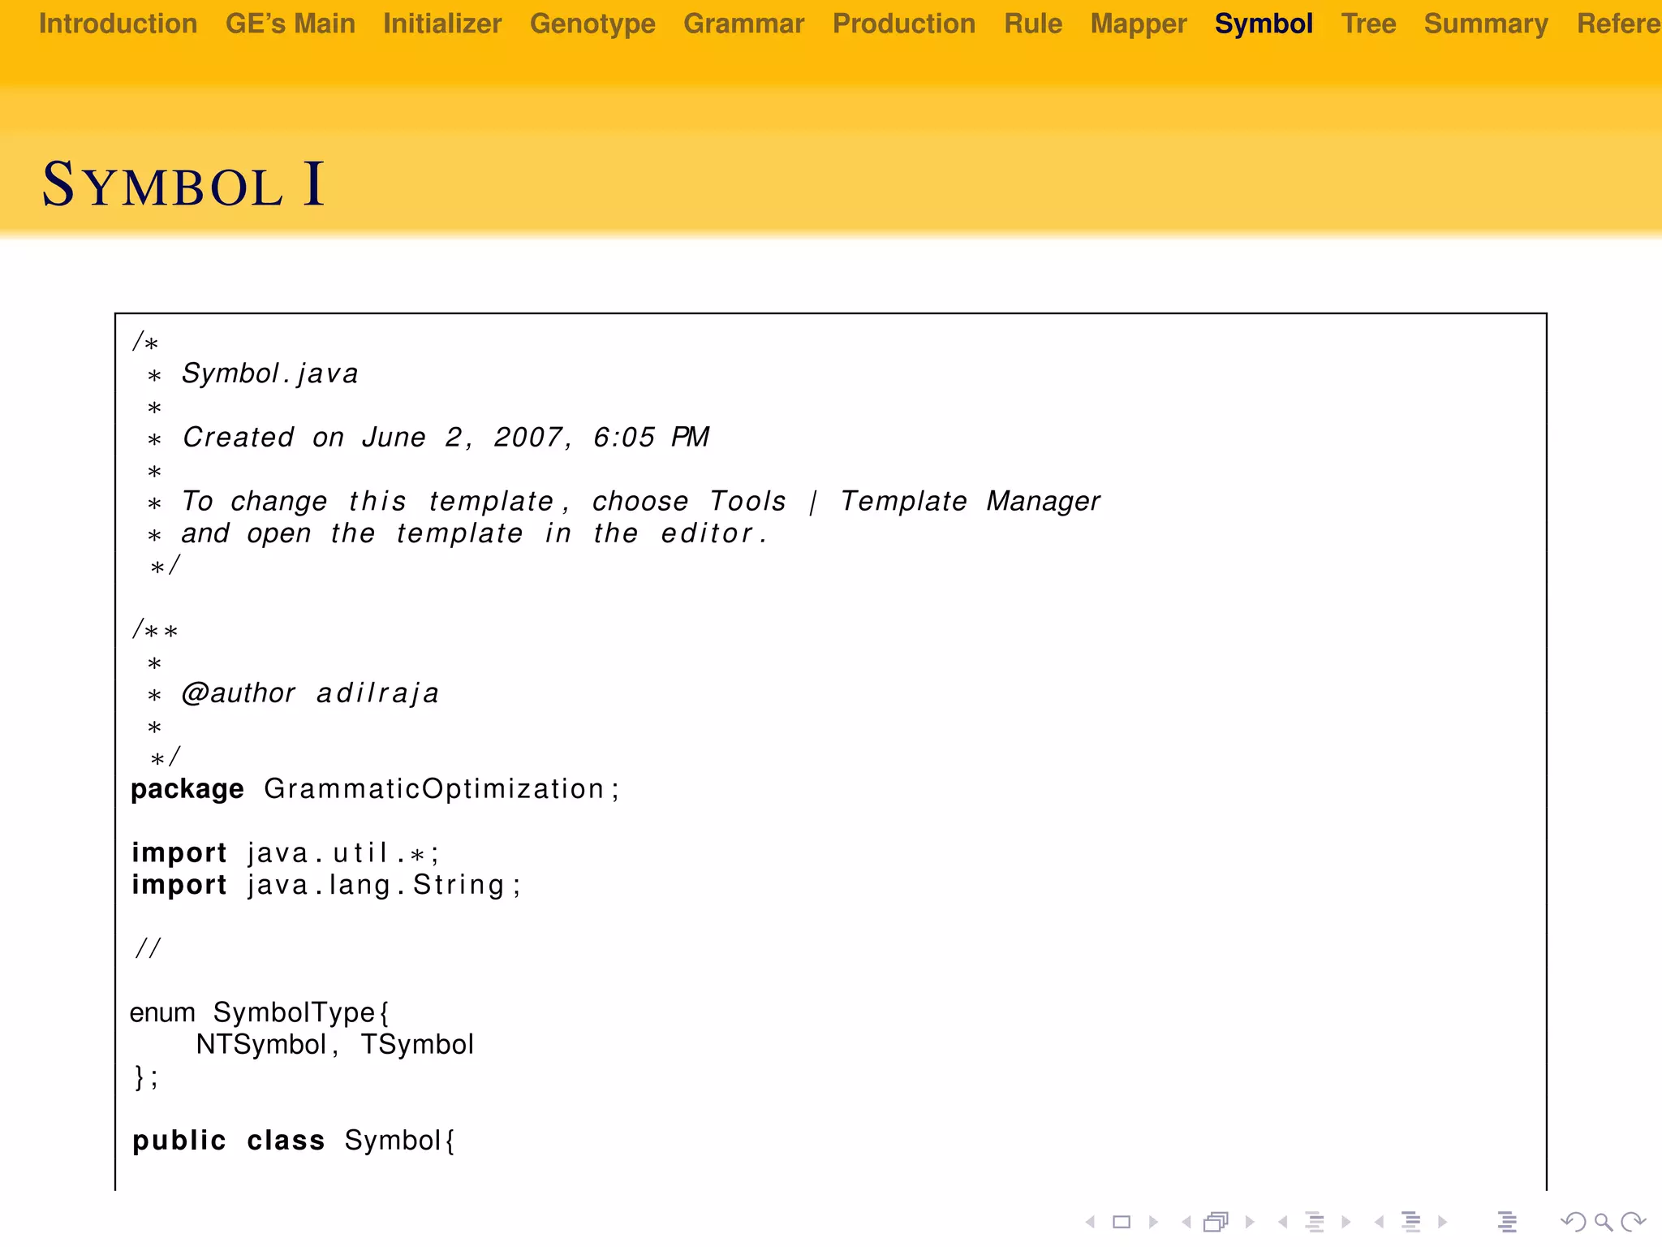Jump to the next subsection arrow
The image size is (1662, 1247).
tap(1346, 1221)
